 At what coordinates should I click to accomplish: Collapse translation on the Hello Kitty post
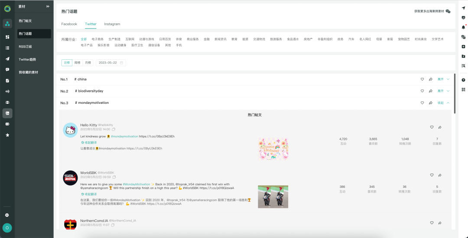tap(89, 142)
